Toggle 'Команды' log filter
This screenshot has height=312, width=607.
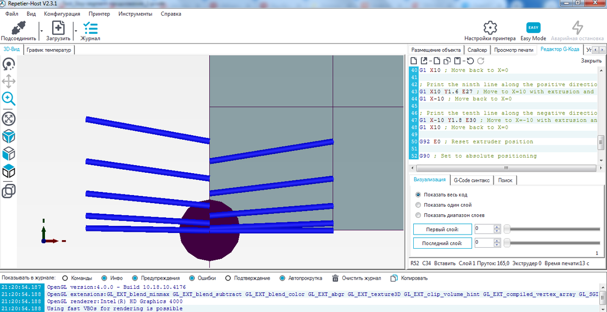pos(65,278)
